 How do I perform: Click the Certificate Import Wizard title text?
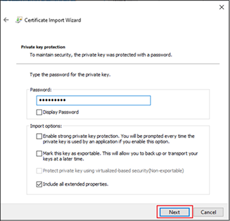pos(53,20)
